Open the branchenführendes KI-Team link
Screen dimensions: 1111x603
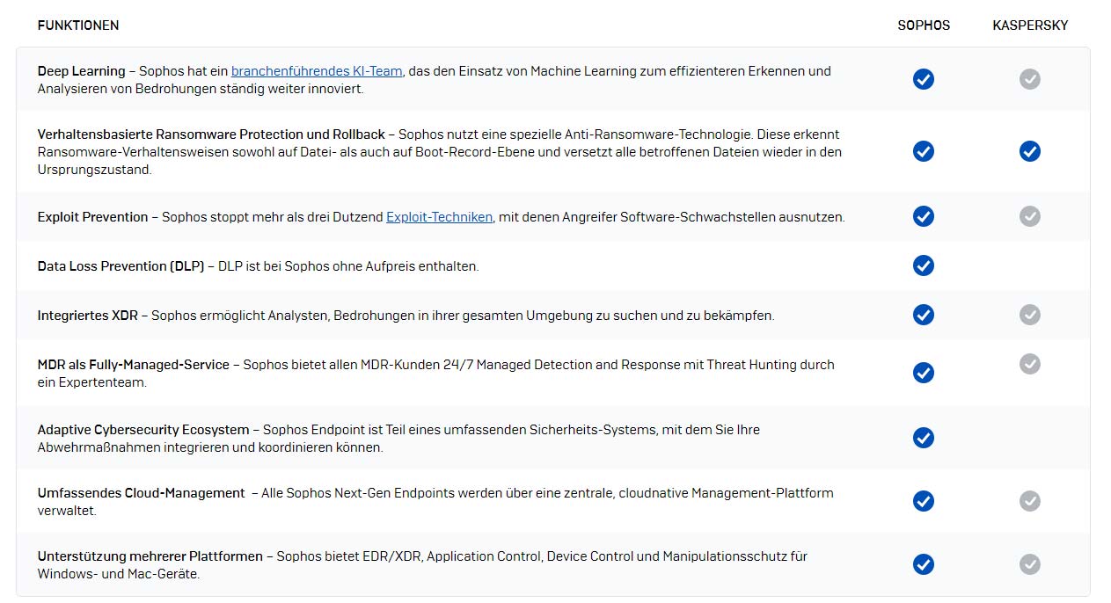pos(317,71)
